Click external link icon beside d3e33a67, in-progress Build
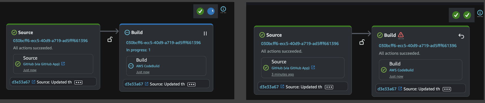485x103 pixels. pos(146,84)
